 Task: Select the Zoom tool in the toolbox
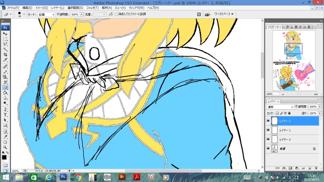[x=5, y=148]
